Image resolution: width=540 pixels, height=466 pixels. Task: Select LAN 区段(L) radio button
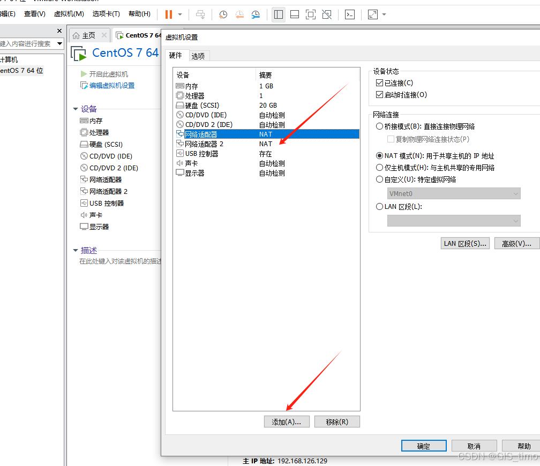coord(379,207)
